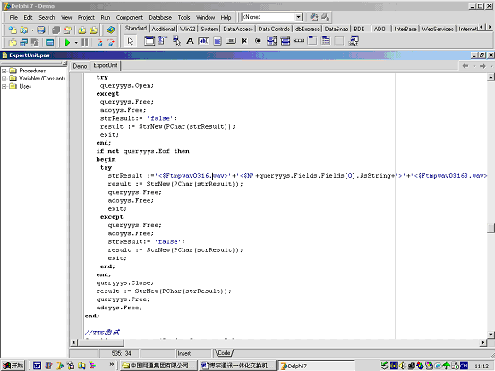Image resolution: width=495 pixels, height=371 pixels.
Task: Open the dropdown arrow beside Open icon
Action: click(x=32, y=30)
